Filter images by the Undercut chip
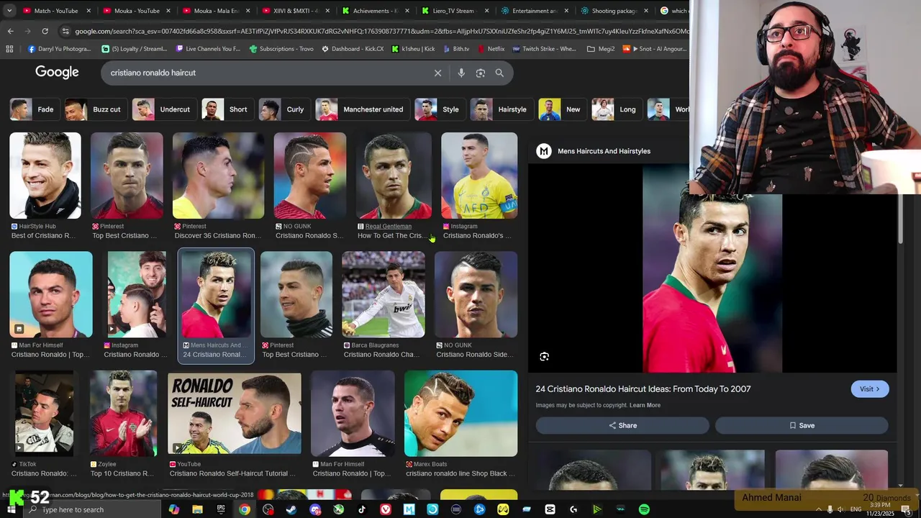Screen dimensions: 921x518 click(163, 109)
